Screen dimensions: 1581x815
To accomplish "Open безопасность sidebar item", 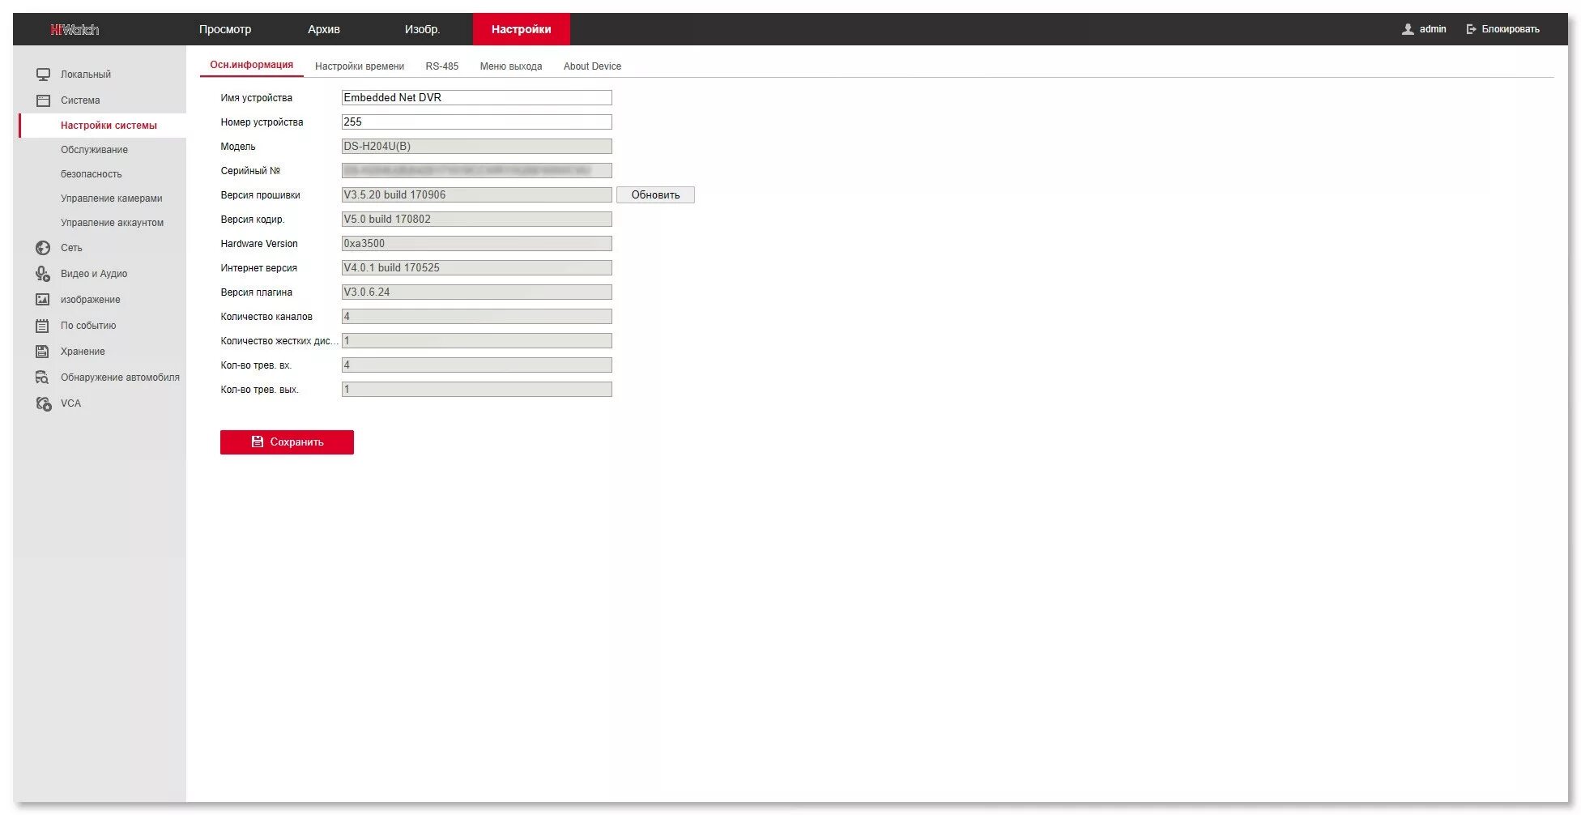I will (91, 174).
